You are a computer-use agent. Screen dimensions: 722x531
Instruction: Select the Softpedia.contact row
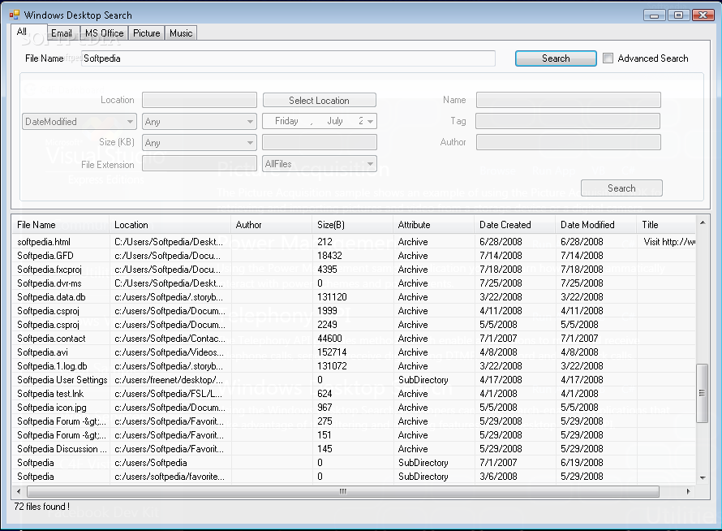click(354, 339)
